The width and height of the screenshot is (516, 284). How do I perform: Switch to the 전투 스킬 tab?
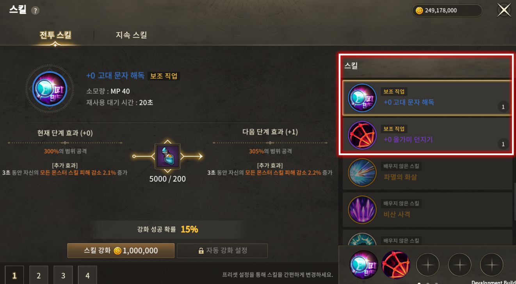pos(55,35)
